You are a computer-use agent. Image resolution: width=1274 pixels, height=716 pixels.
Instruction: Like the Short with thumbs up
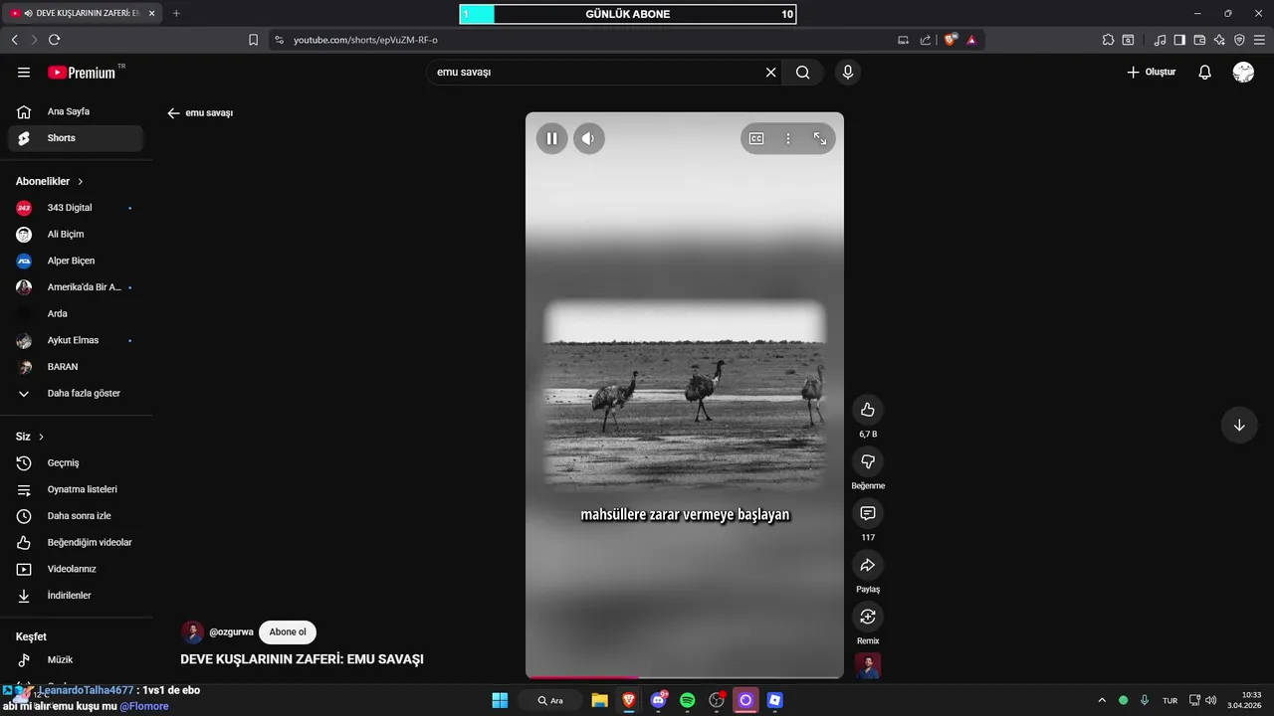pos(868,410)
